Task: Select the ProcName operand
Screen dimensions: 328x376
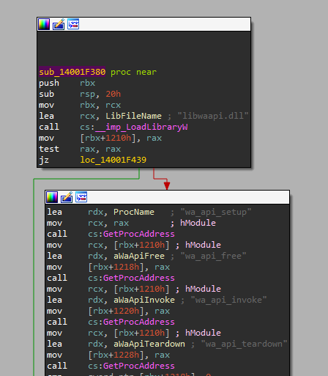Action: click(134, 212)
